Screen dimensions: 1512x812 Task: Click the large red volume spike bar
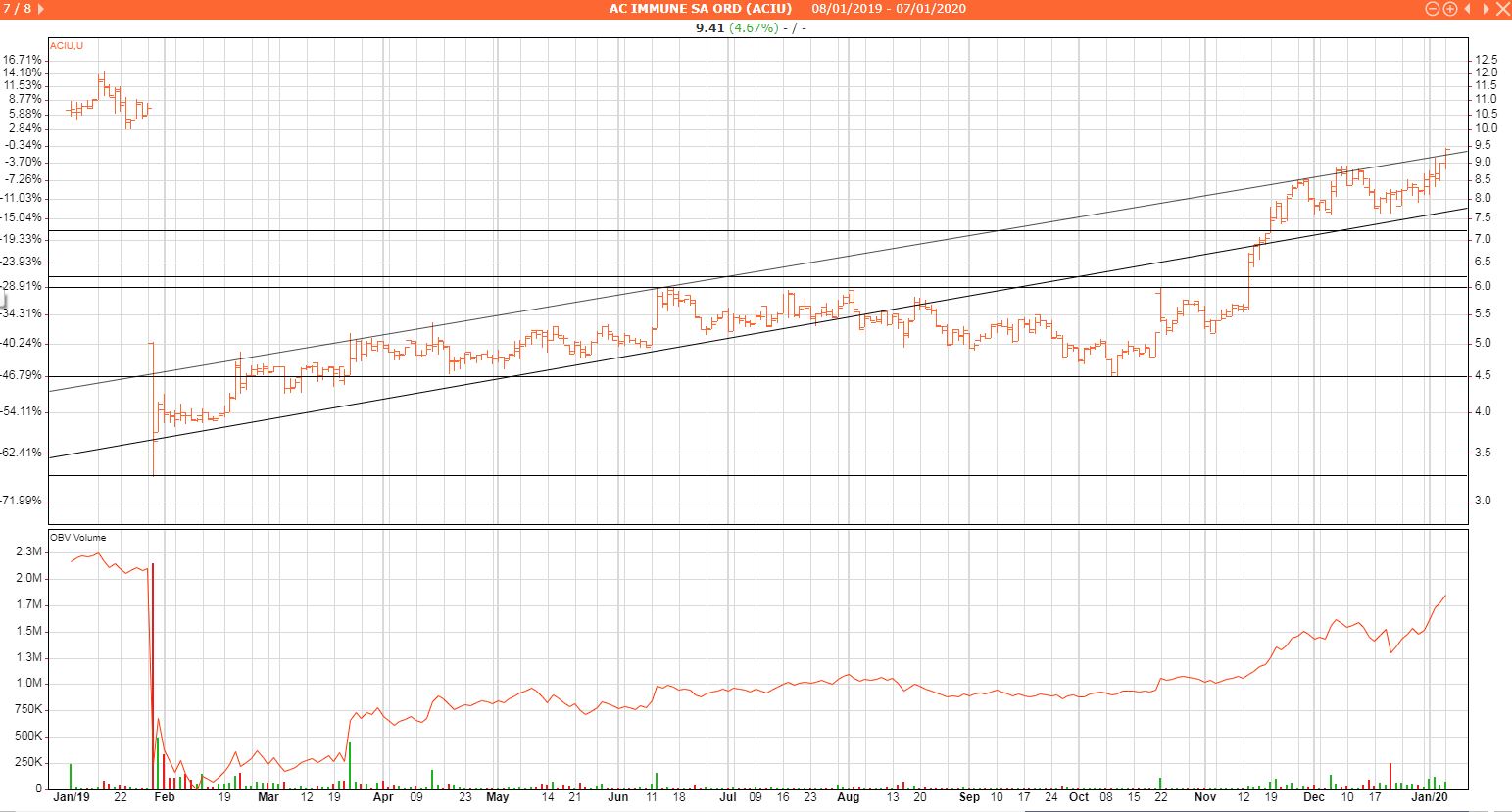point(153,676)
